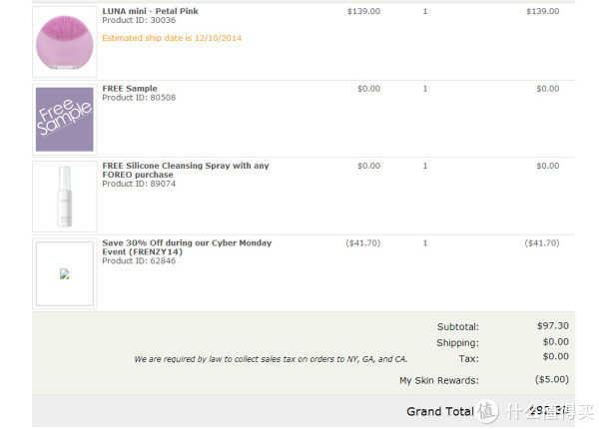This screenshot has width=599, height=429.
Task: Select the estimated ship date 12/10/2014 notice
Action: click(x=172, y=38)
